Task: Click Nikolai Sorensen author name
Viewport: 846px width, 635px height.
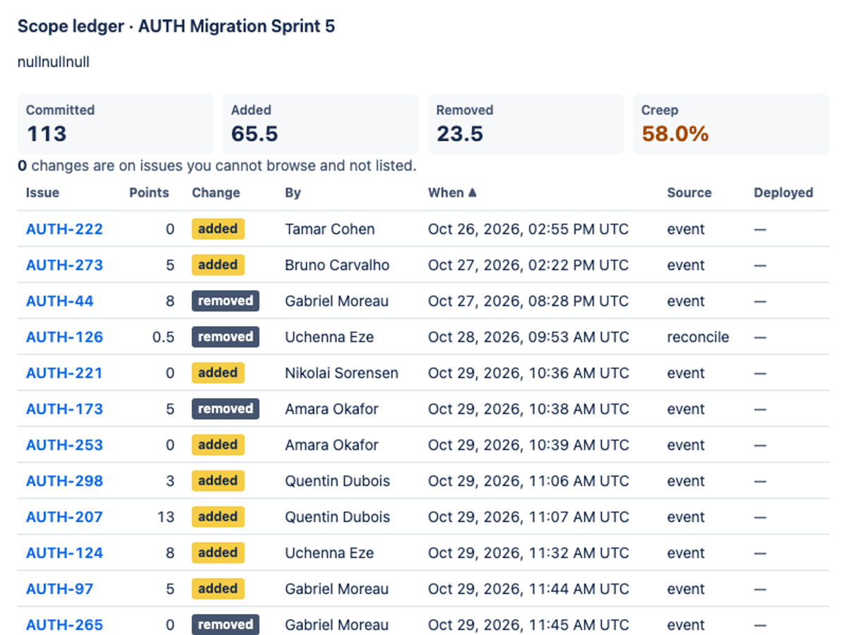Action: (x=341, y=373)
